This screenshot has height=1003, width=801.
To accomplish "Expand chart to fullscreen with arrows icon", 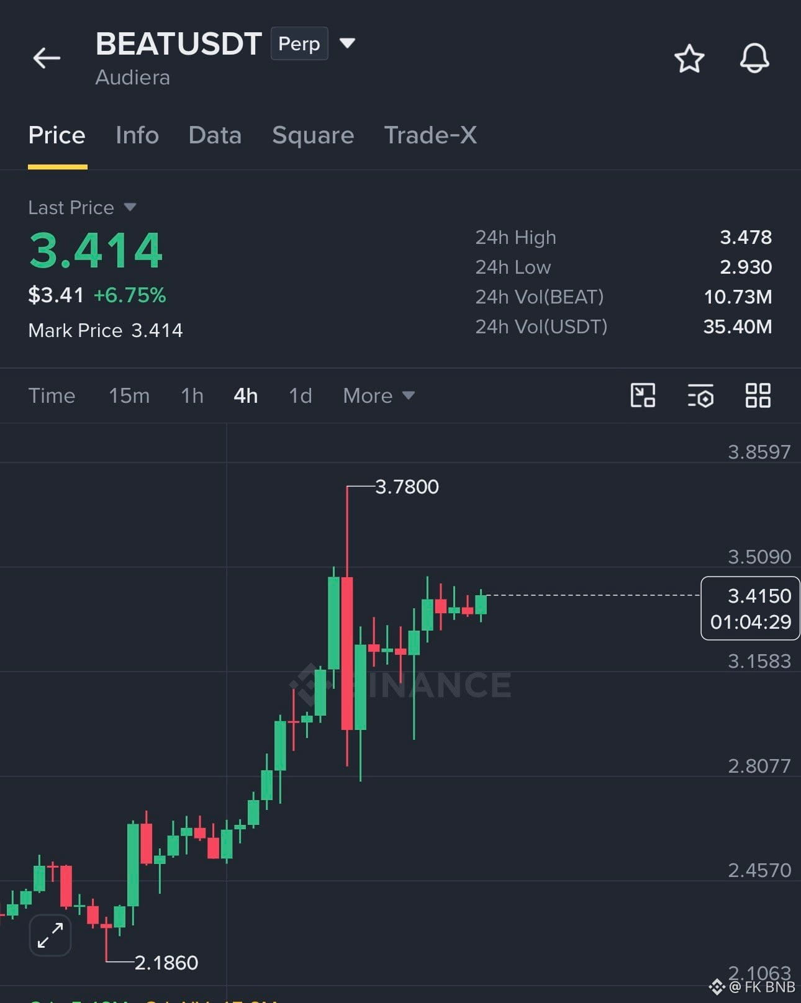I will pyautogui.click(x=50, y=935).
